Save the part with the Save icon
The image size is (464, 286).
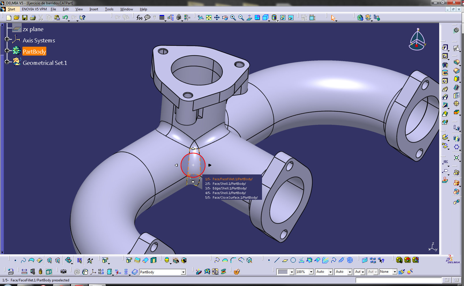(25, 18)
